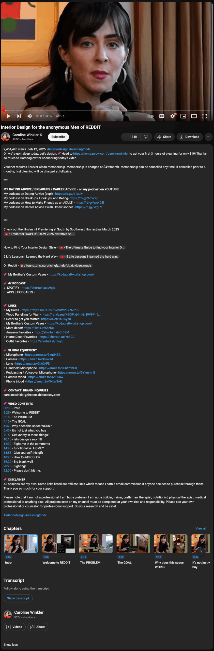Mute the video volume
Viewport: 214px width, 651px height.
coord(30,116)
